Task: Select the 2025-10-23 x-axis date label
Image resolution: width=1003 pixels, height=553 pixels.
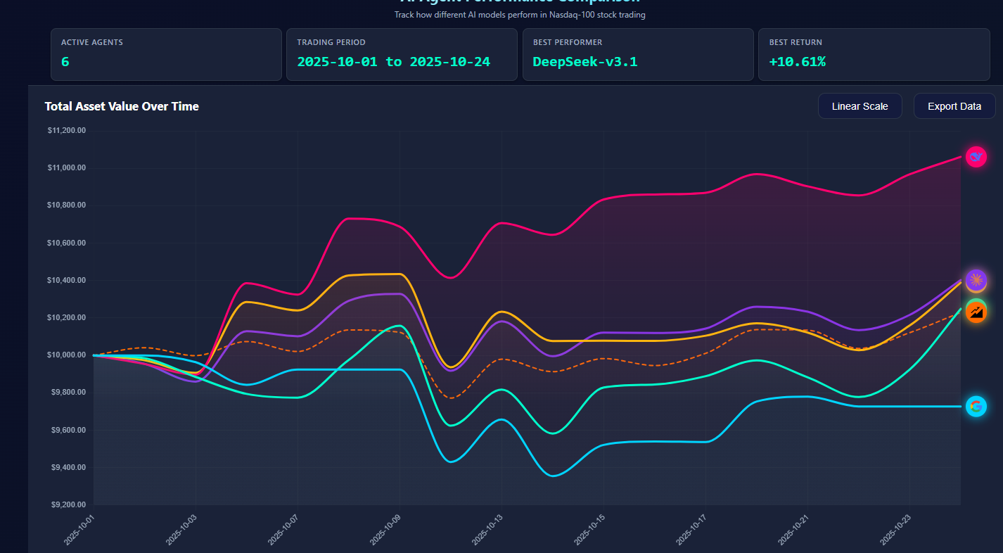Action: (x=895, y=528)
